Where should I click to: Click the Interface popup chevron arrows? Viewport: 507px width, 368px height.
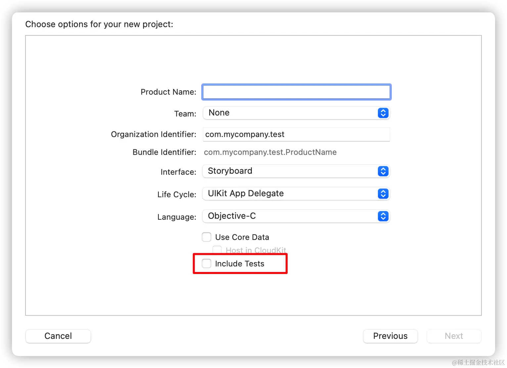[x=383, y=171]
